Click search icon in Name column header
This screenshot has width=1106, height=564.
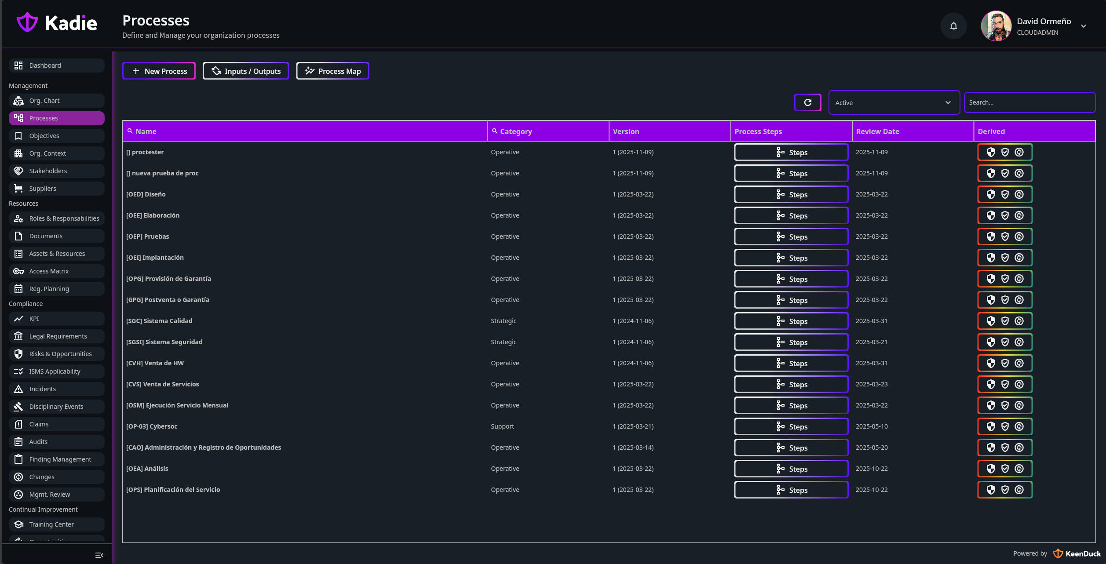(130, 131)
